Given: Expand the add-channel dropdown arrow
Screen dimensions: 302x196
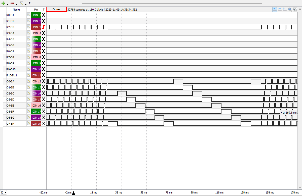Looking at the screenshot, I should tap(8, 4).
